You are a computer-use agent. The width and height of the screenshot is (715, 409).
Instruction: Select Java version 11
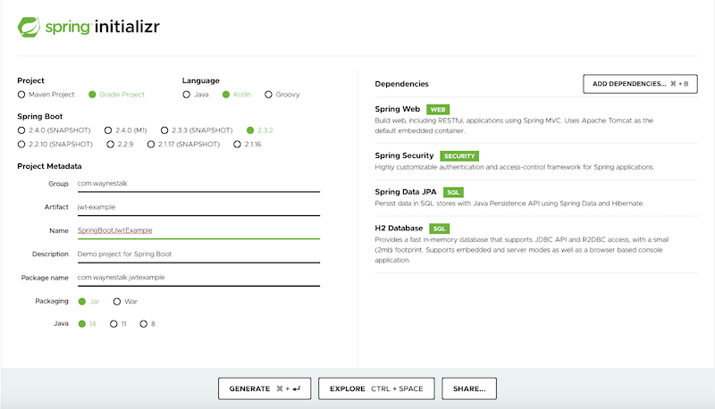[x=114, y=324]
